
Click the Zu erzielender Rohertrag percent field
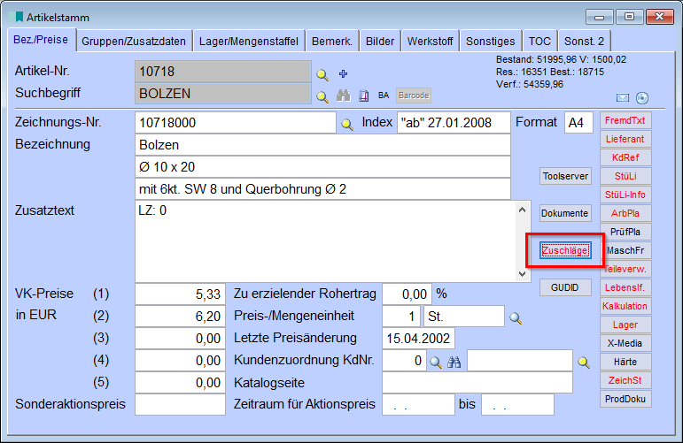tap(407, 294)
